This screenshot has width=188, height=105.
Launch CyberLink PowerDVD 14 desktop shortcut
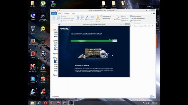click(43, 17)
